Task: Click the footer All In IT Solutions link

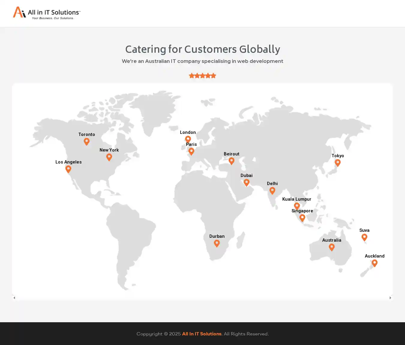Action: pyautogui.click(x=202, y=334)
